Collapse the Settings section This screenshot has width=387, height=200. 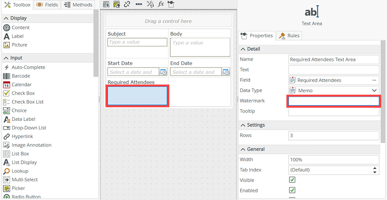click(243, 125)
